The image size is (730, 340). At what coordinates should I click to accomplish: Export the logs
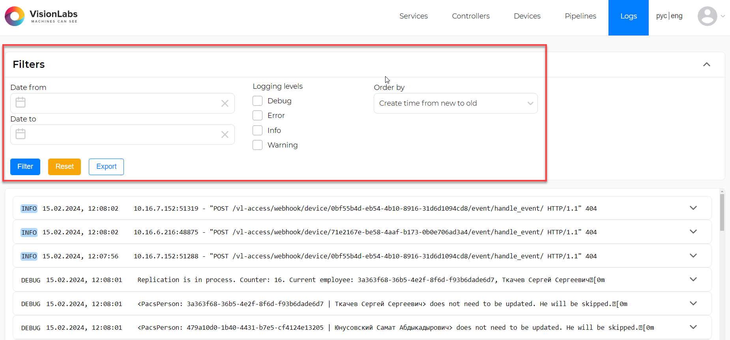pos(106,167)
